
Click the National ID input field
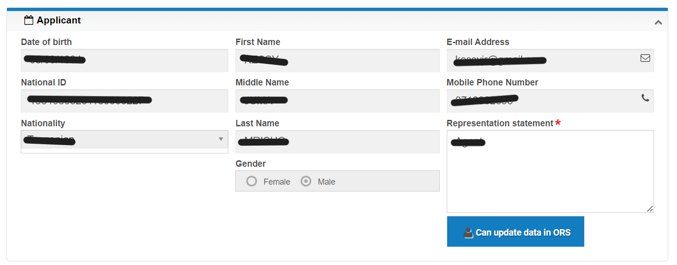click(x=124, y=101)
